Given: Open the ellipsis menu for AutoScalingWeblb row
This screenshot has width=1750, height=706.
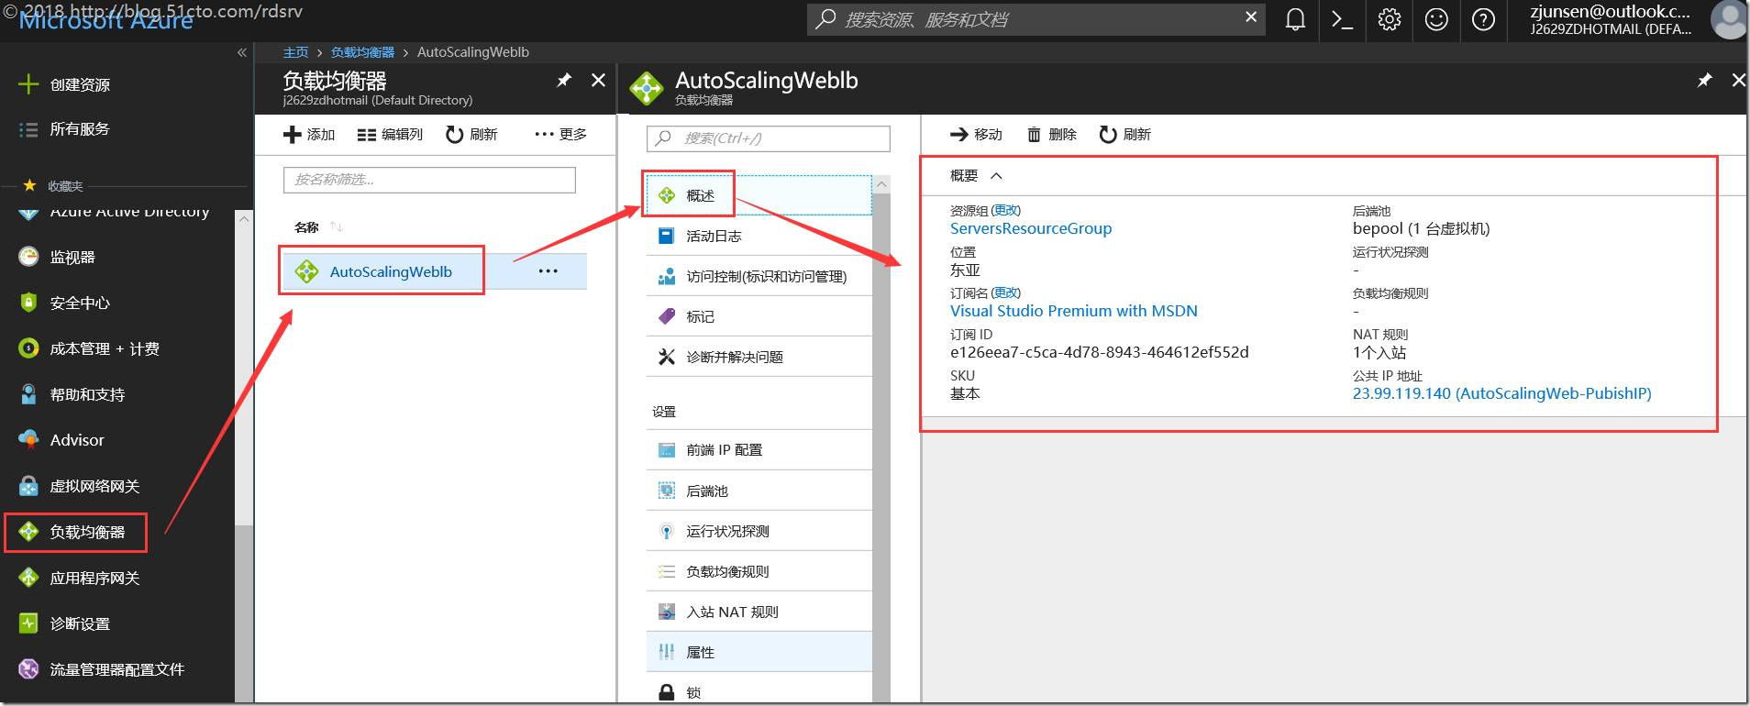Looking at the screenshot, I should [x=548, y=271].
